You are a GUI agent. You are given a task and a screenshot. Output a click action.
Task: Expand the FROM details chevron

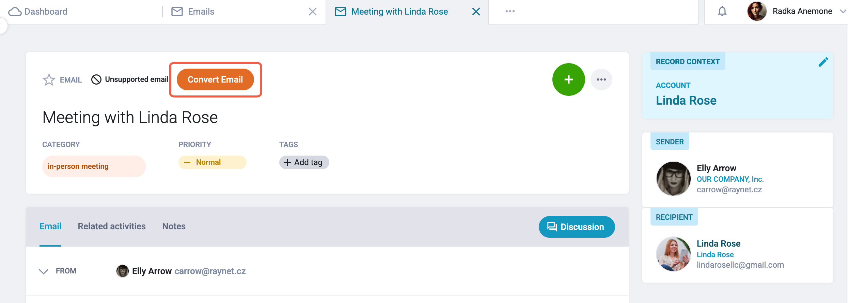point(44,271)
